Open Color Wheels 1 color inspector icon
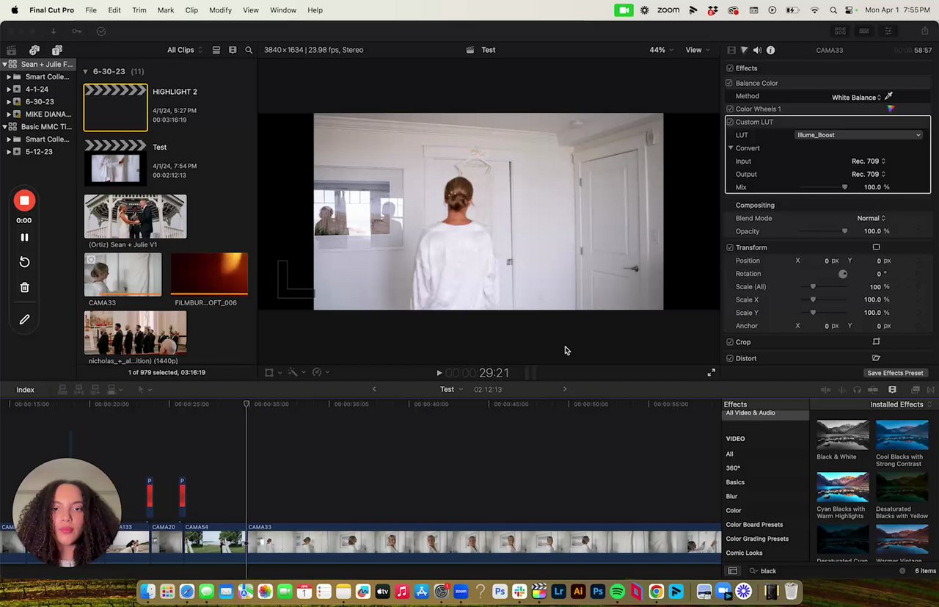 coord(891,109)
